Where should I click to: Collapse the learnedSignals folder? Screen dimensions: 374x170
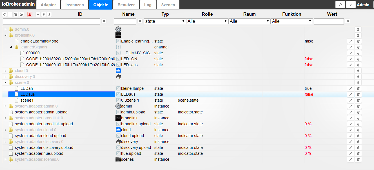[11, 47]
